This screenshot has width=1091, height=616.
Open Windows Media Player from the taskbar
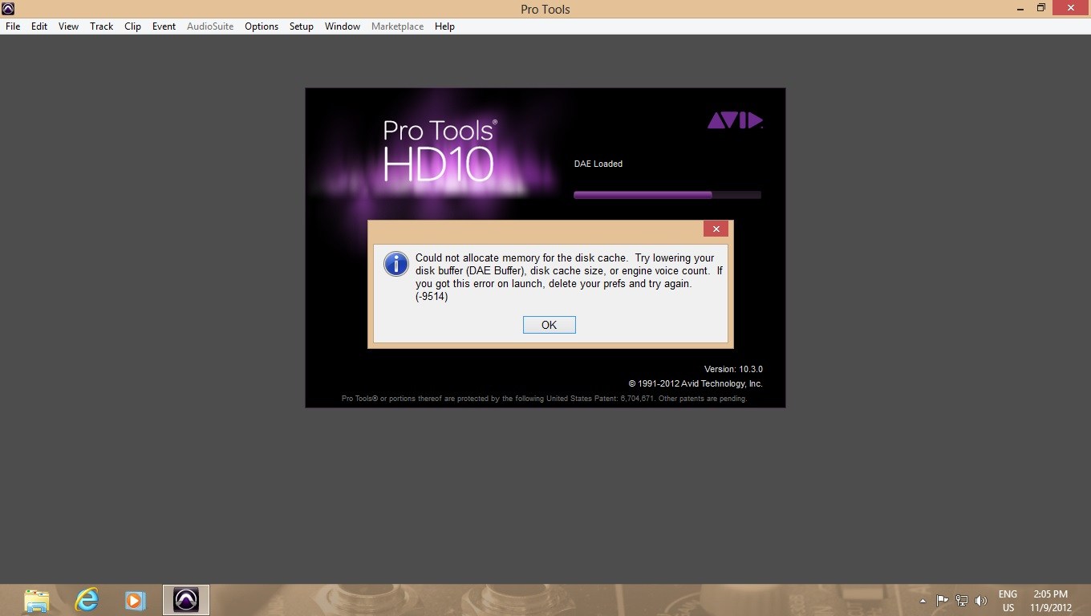(x=136, y=600)
